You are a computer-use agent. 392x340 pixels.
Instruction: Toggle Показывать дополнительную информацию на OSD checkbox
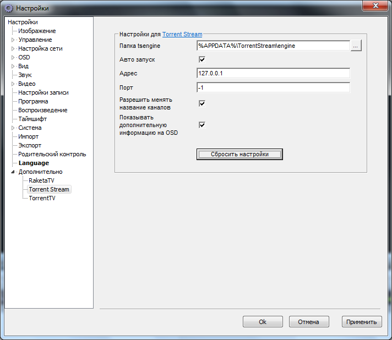tap(202, 125)
